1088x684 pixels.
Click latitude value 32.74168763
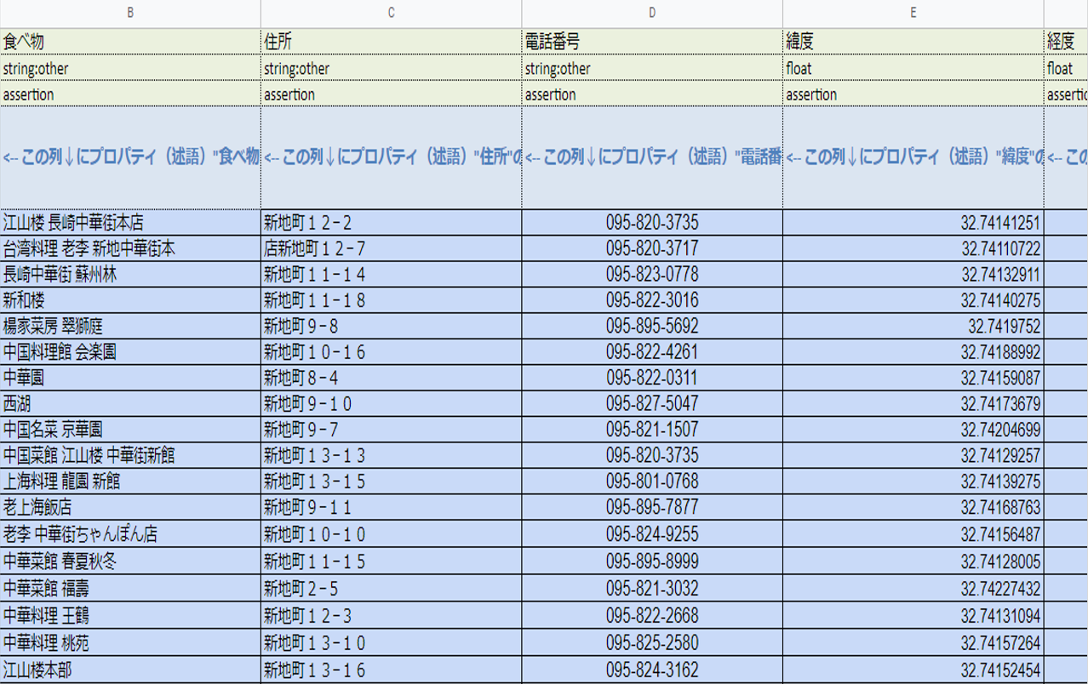(913, 508)
